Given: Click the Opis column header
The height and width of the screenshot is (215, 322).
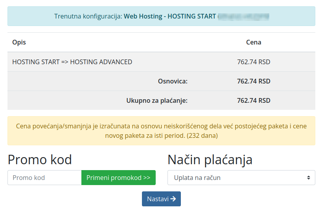Looking at the screenshot, I should [x=19, y=42].
